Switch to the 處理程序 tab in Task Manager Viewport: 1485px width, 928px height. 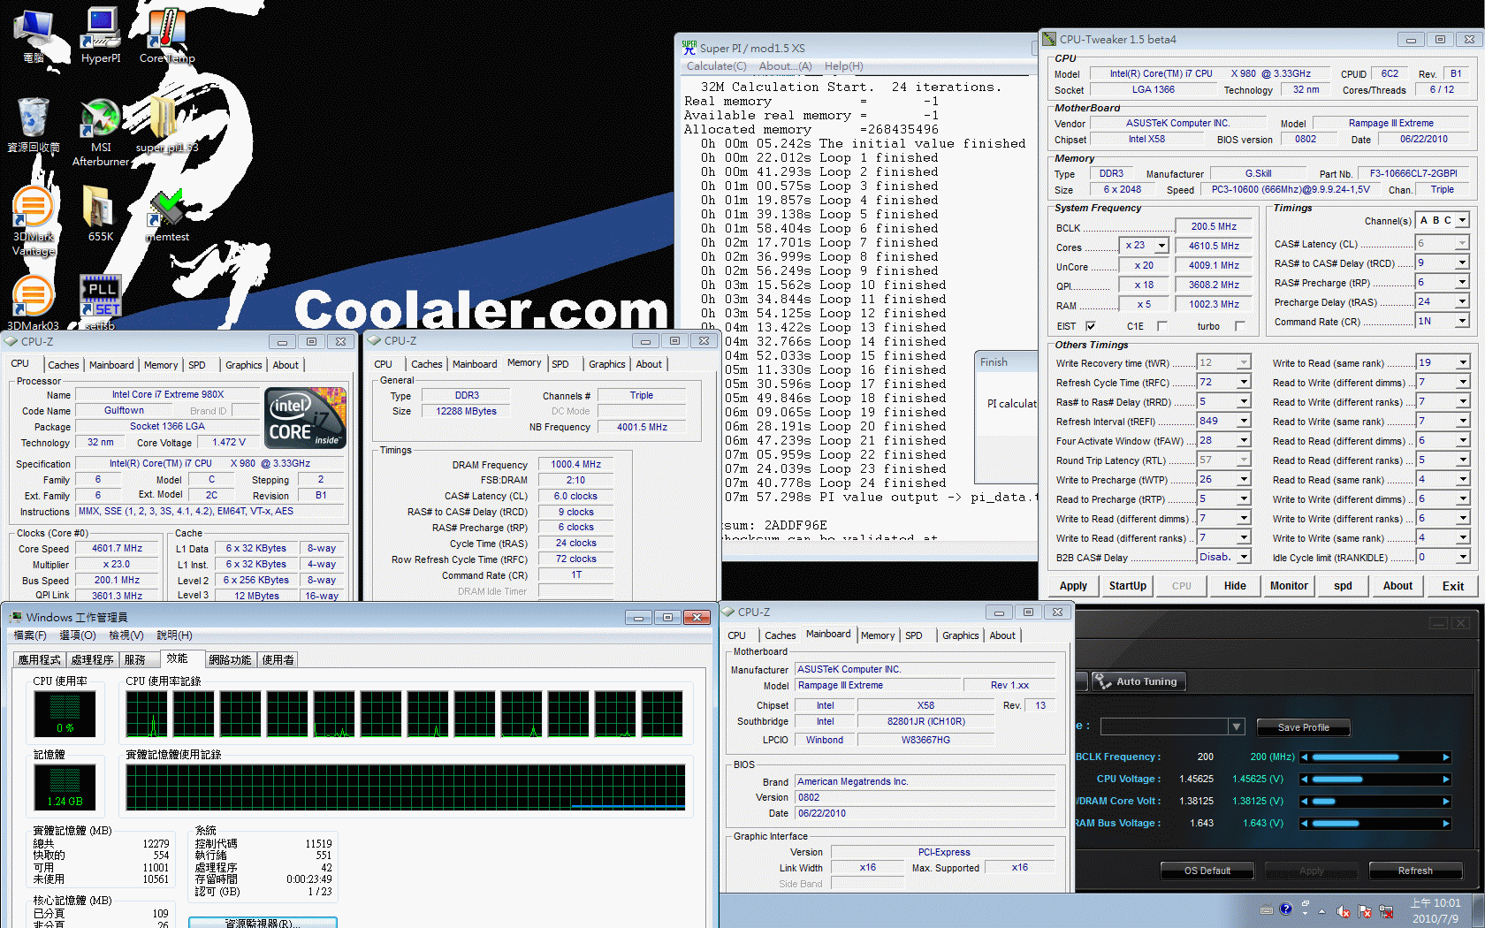pyautogui.click(x=92, y=659)
